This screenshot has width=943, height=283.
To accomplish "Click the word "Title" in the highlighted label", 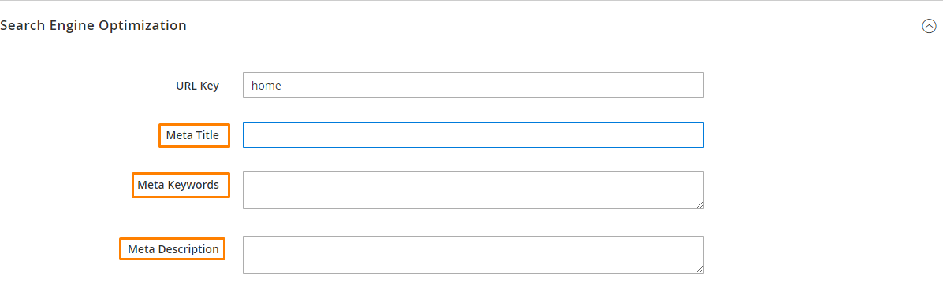I will [x=207, y=135].
